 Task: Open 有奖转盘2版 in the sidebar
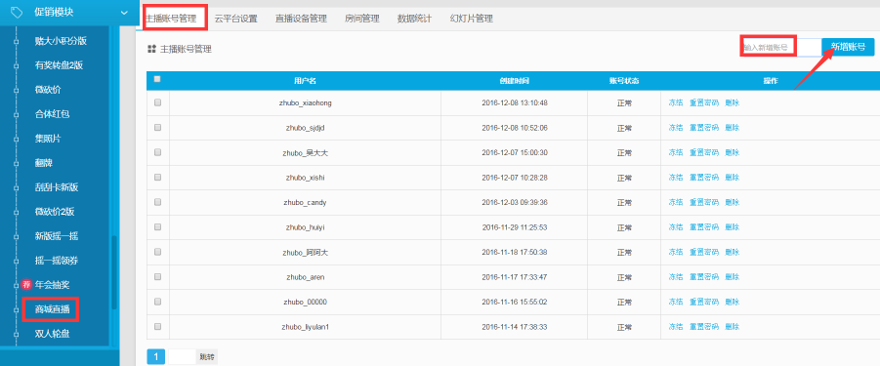pyautogui.click(x=59, y=65)
